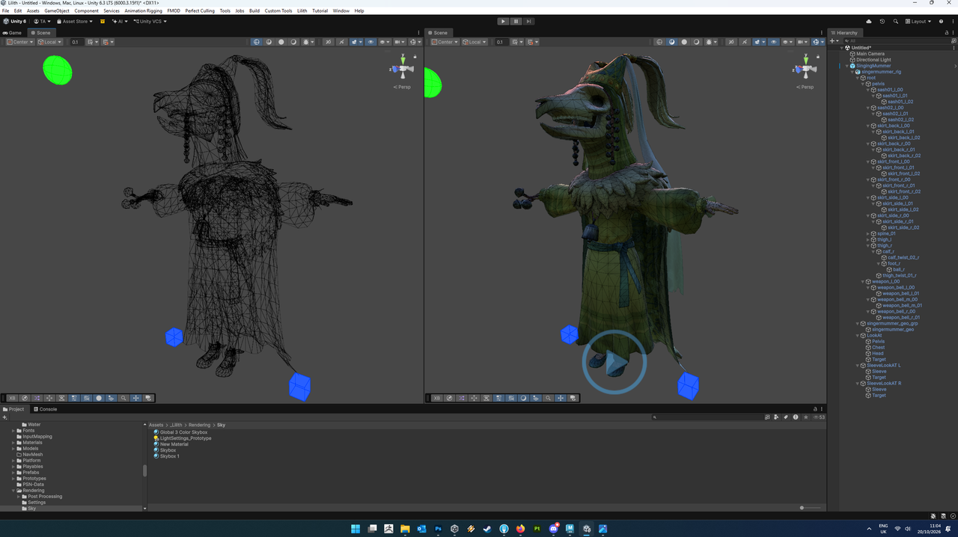The image size is (958, 537).
Task: Toggle scene visibility eye in right Scene view
Action: pyautogui.click(x=774, y=42)
